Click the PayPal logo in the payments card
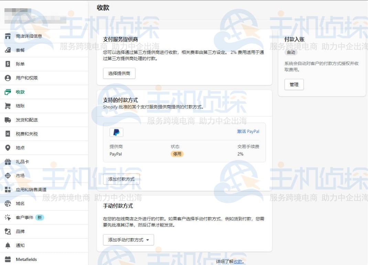Screen dimensions: 368x265 116,132
